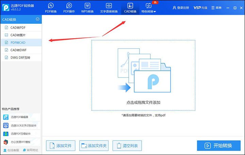Image resolution: width=245 pixels, height=155 pixels.
Task: Click the user avatar icon
Action: [x=174, y=7]
